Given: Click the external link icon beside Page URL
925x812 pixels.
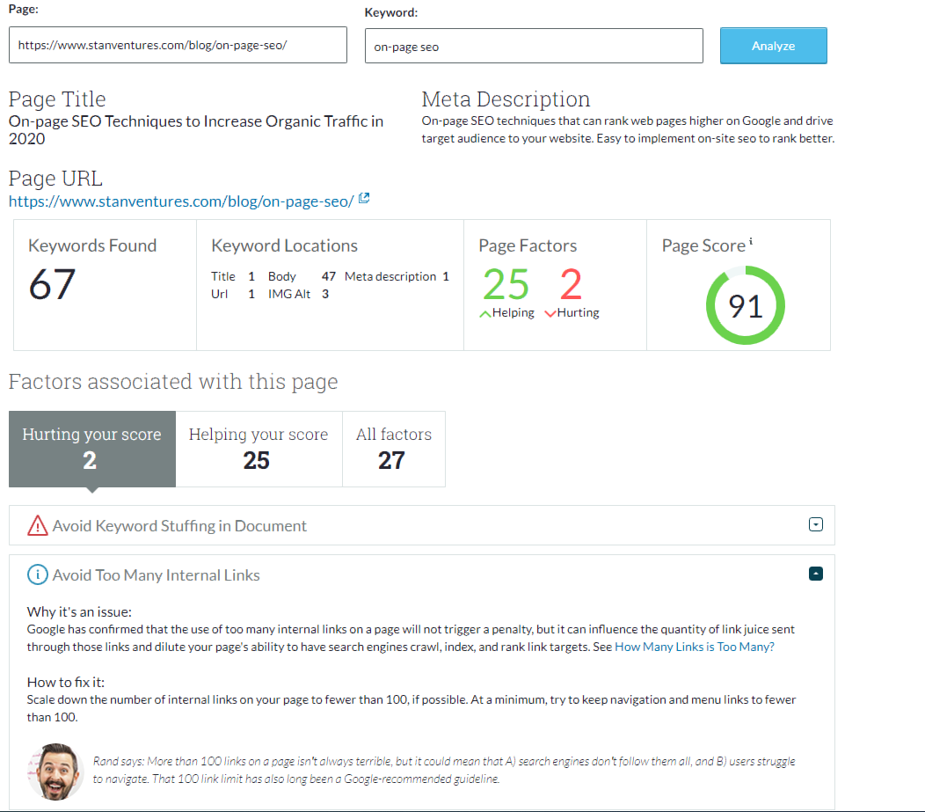Looking at the screenshot, I should click(364, 200).
